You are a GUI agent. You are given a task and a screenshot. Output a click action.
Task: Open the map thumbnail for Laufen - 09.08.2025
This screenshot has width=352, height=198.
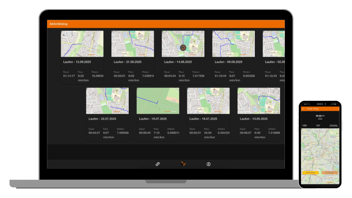point(234,44)
